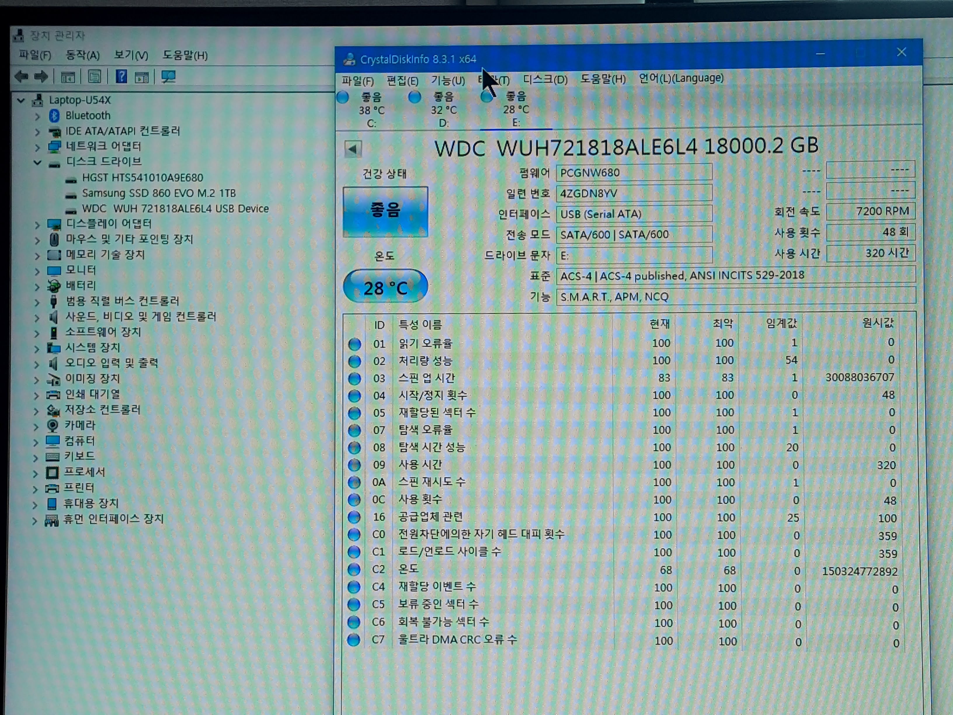Select HGST HTS541010A9E680 disk drive
This screenshot has height=715, width=953.
click(142, 178)
